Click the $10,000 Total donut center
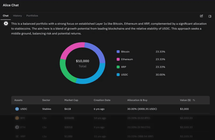215x140 pixels. click(x=83, y=64)
